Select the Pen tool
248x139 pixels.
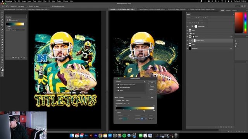click(2, 50)
